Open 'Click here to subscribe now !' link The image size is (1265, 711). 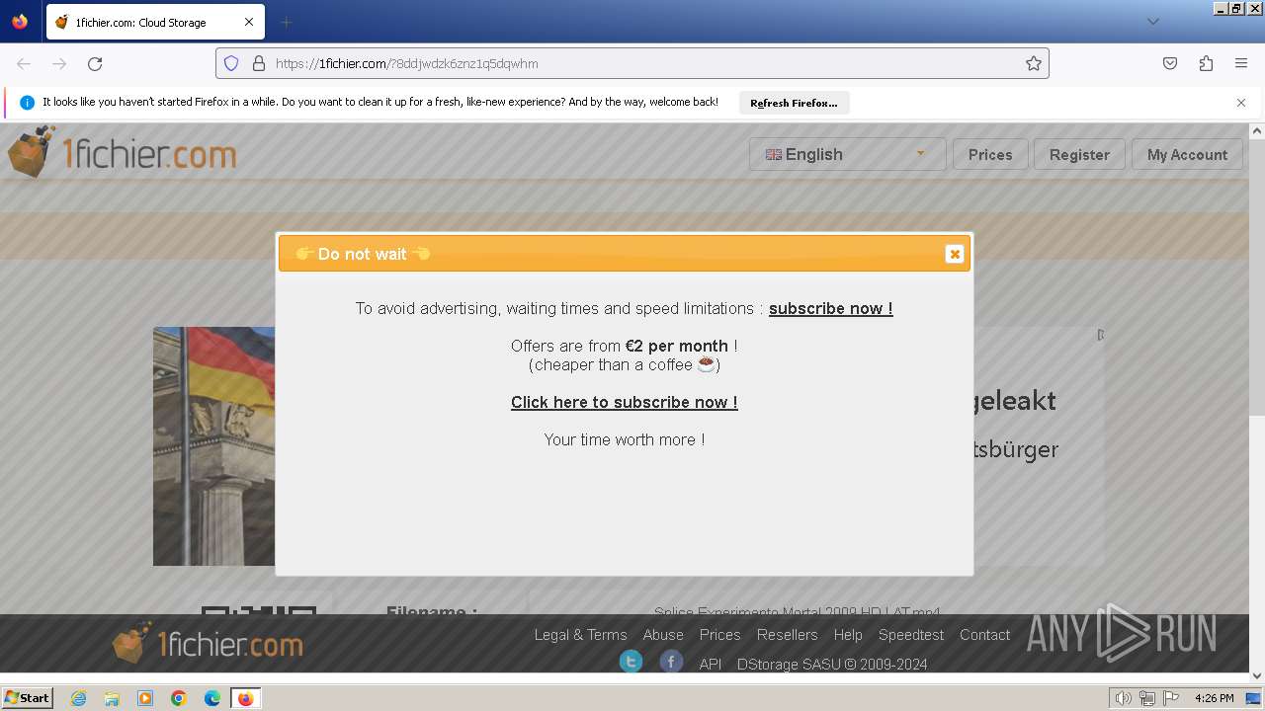(x=625, y=402)
